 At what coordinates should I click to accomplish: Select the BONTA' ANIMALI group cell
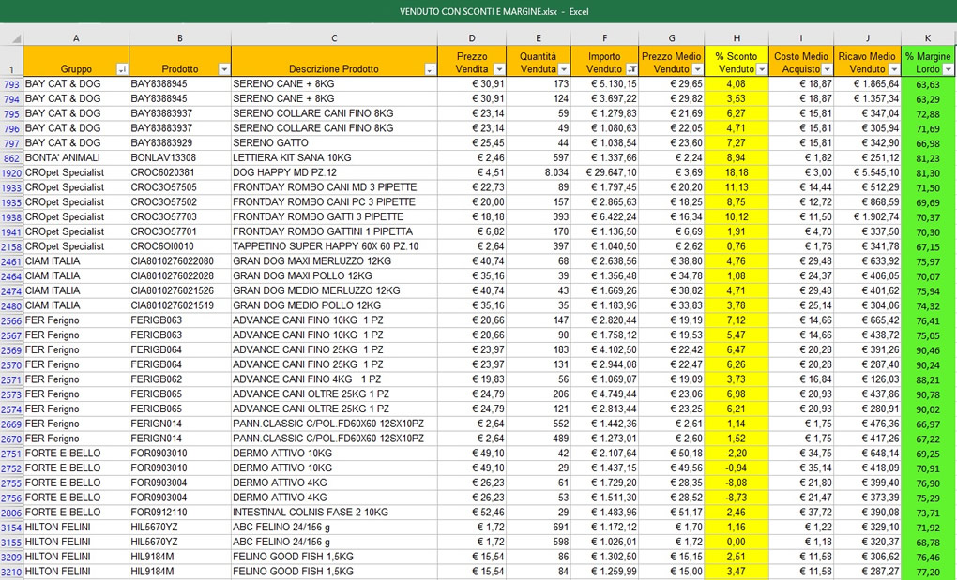click(76, 157)
